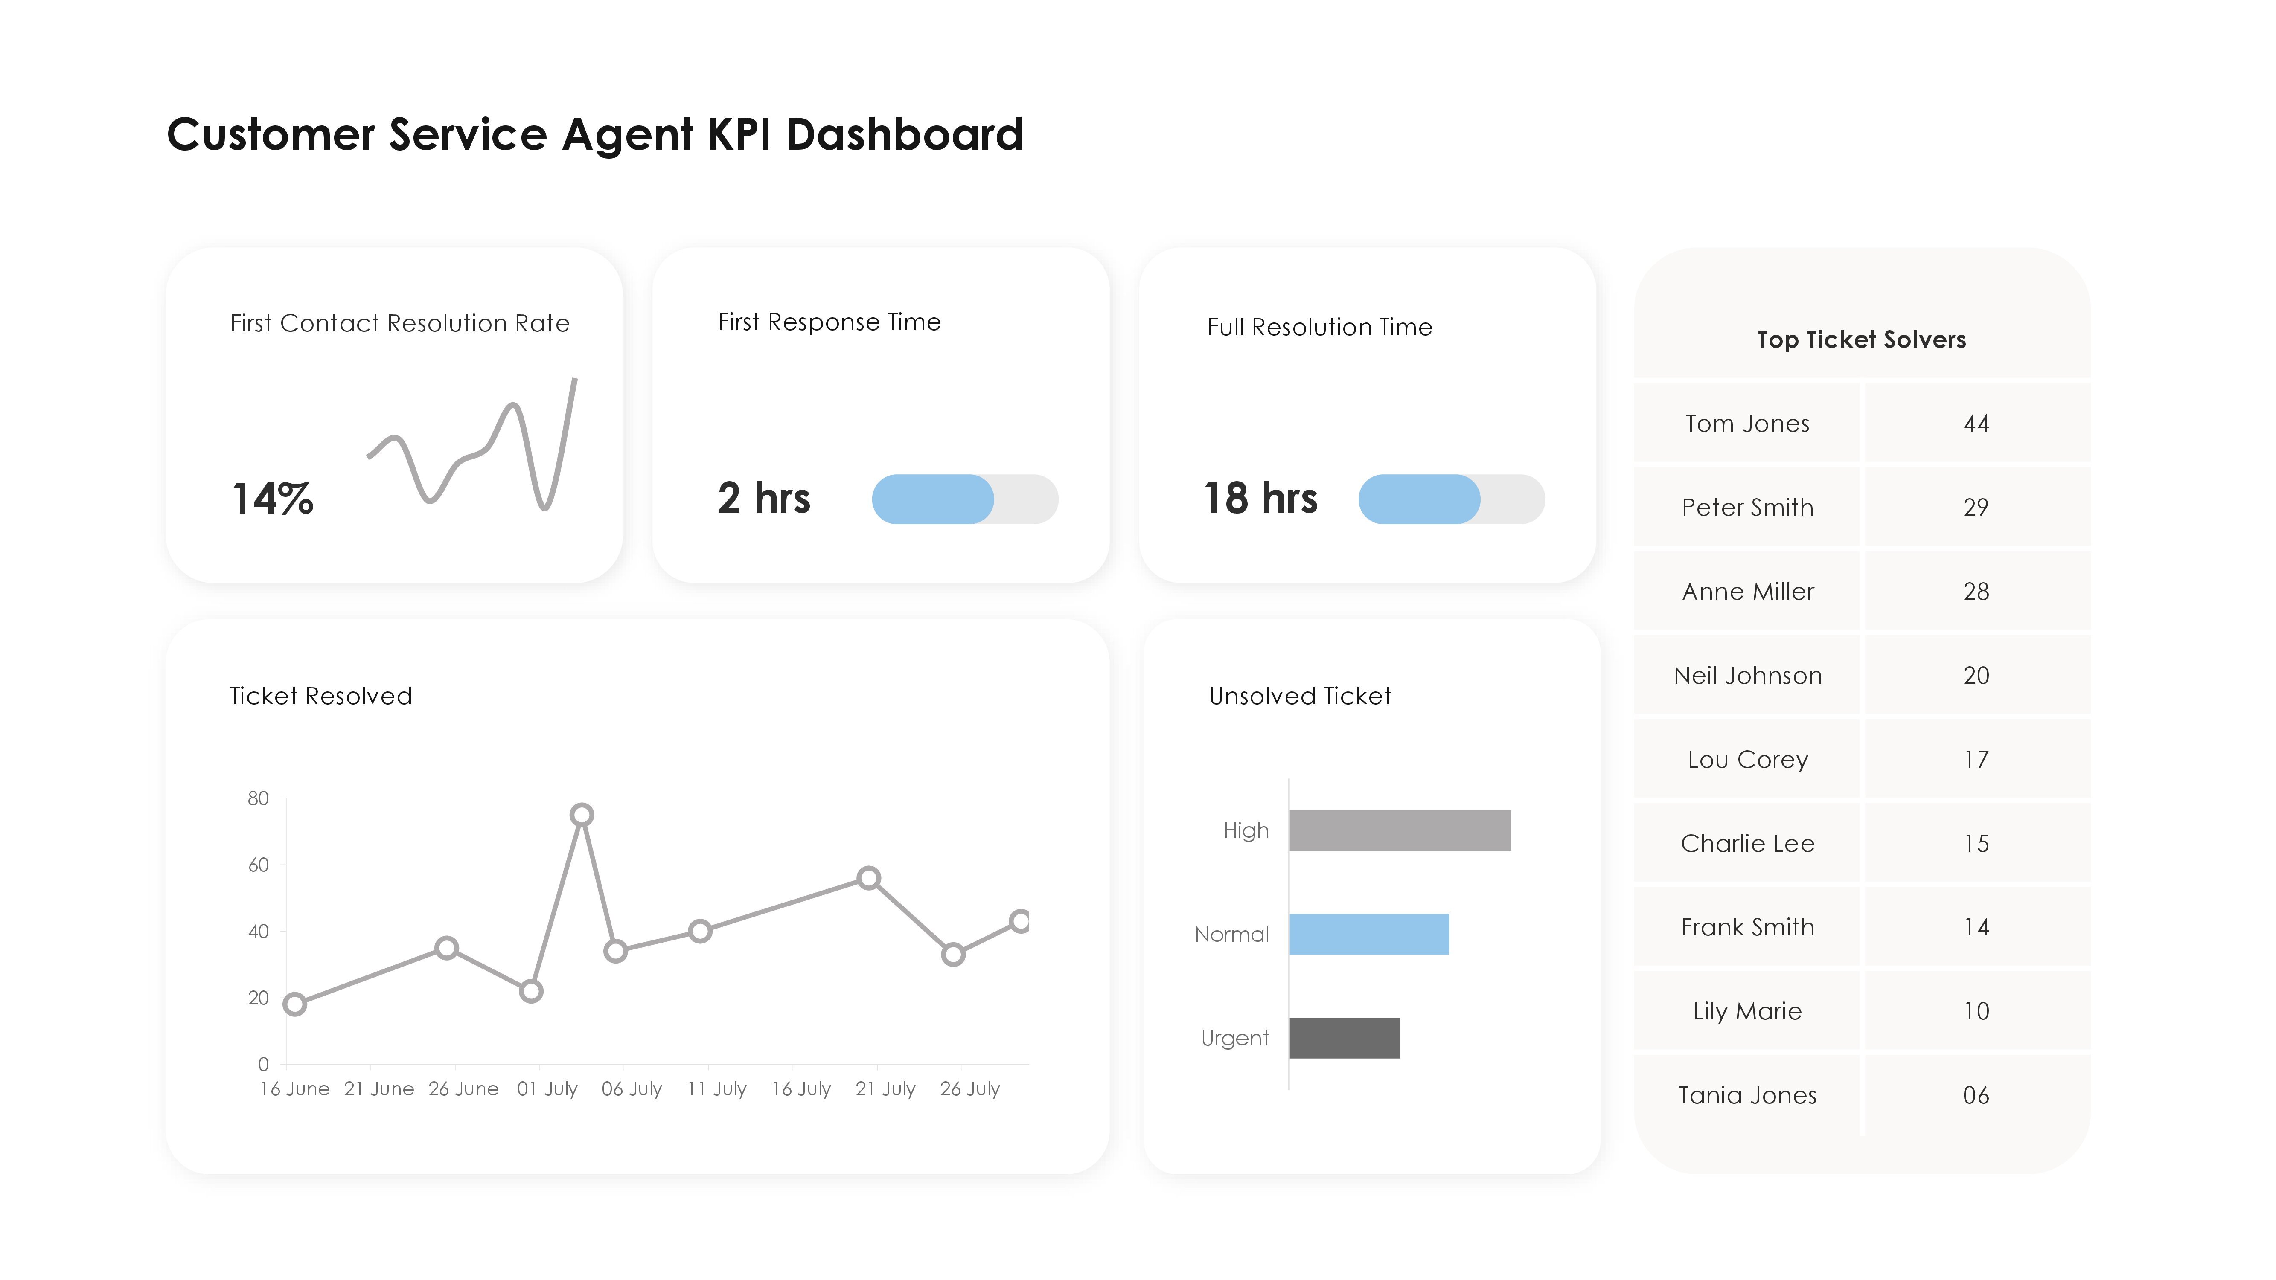This screenshot has width=2276, height=1280.
Task: Click the score 20 cell
Action: click(1977, 675)
